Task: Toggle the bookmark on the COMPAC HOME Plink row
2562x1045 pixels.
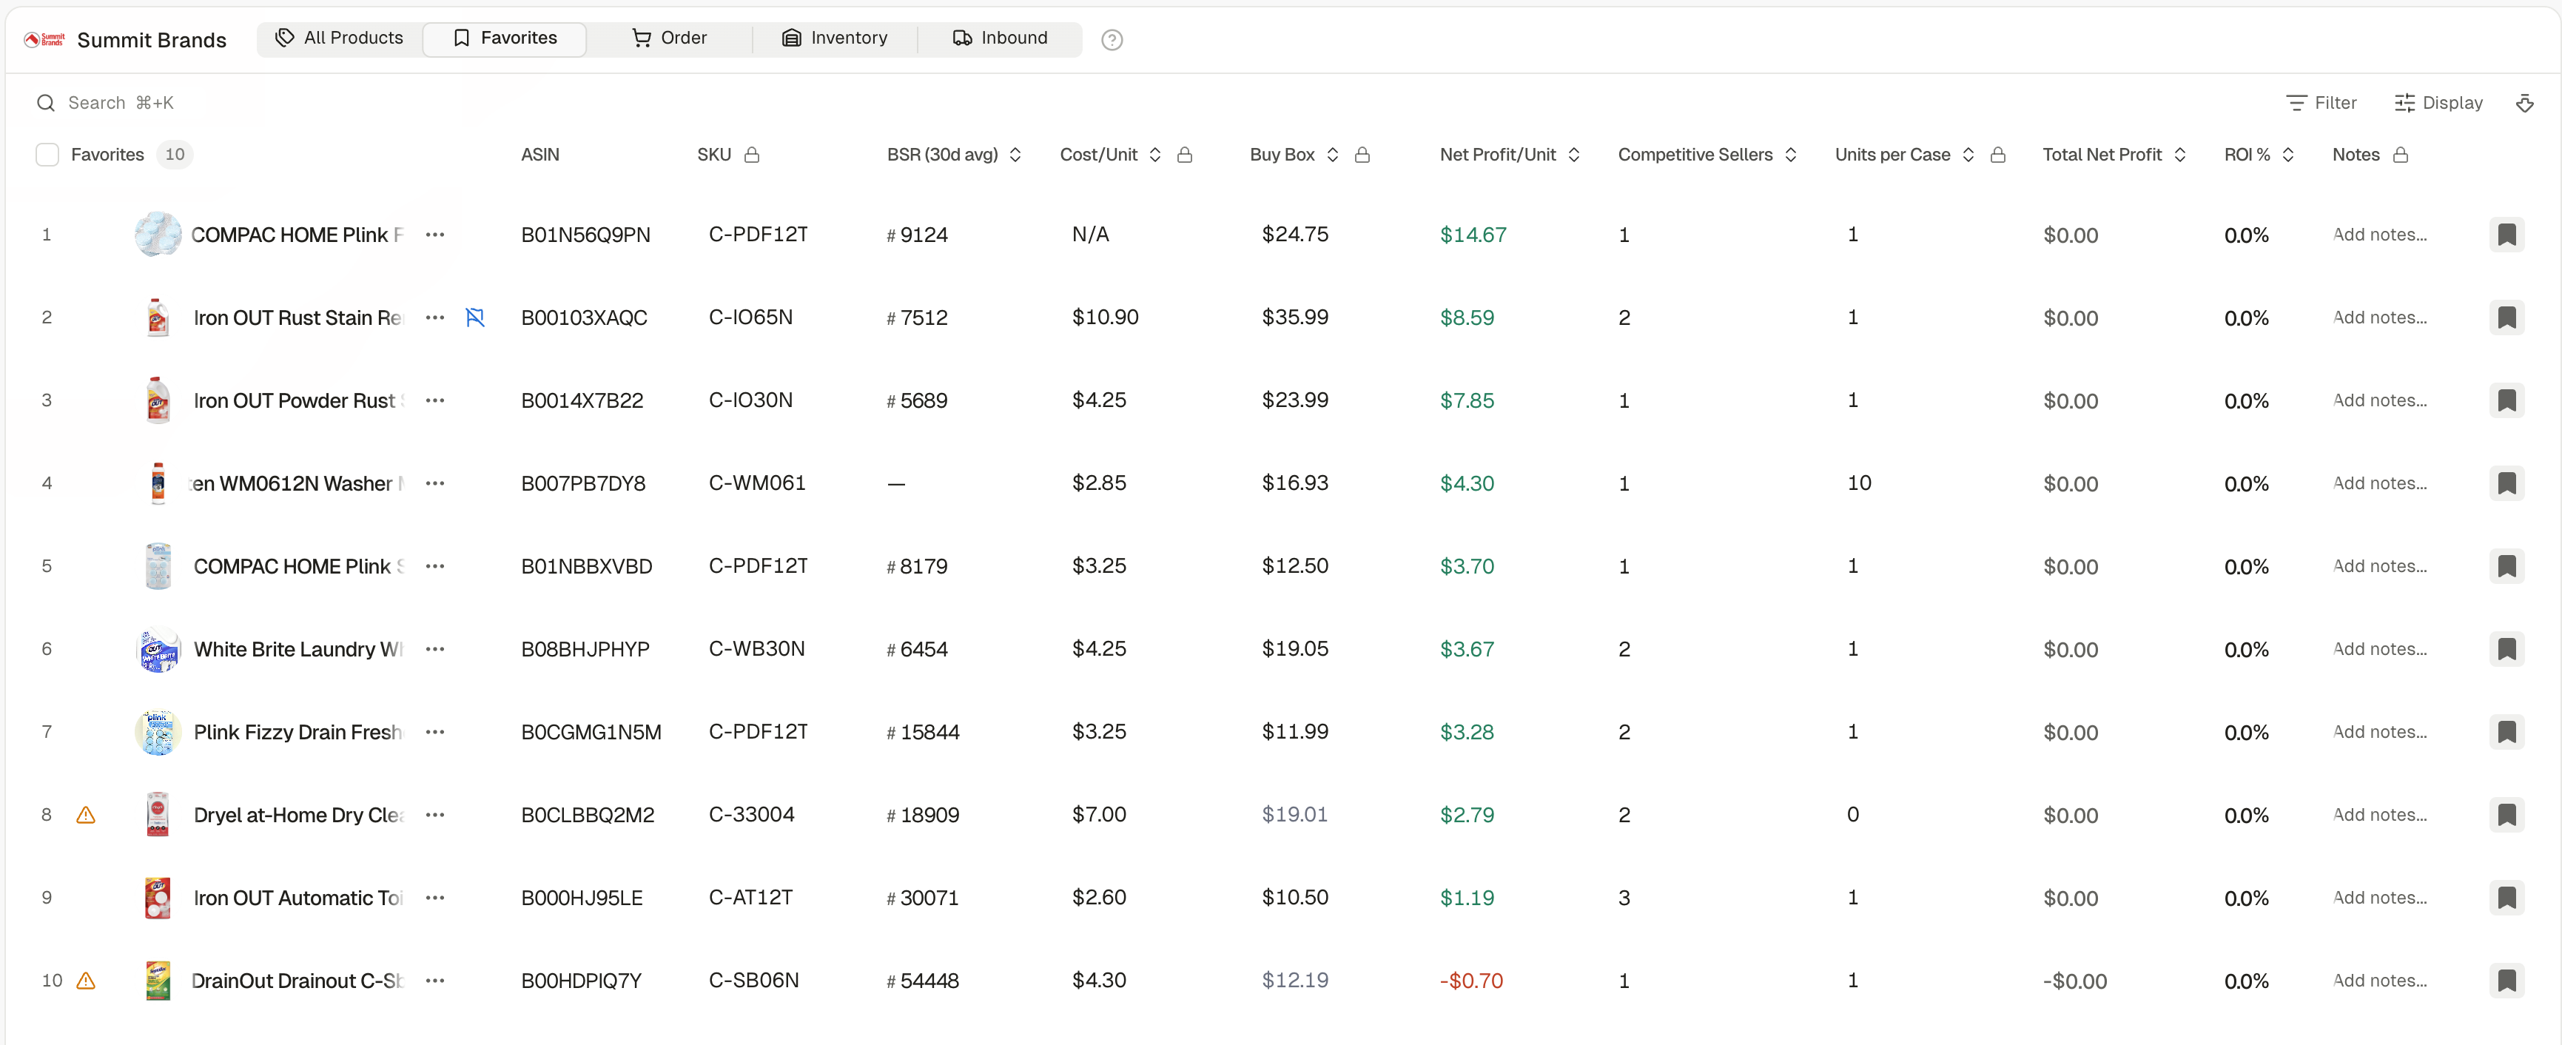Action: click(2507, 235)
